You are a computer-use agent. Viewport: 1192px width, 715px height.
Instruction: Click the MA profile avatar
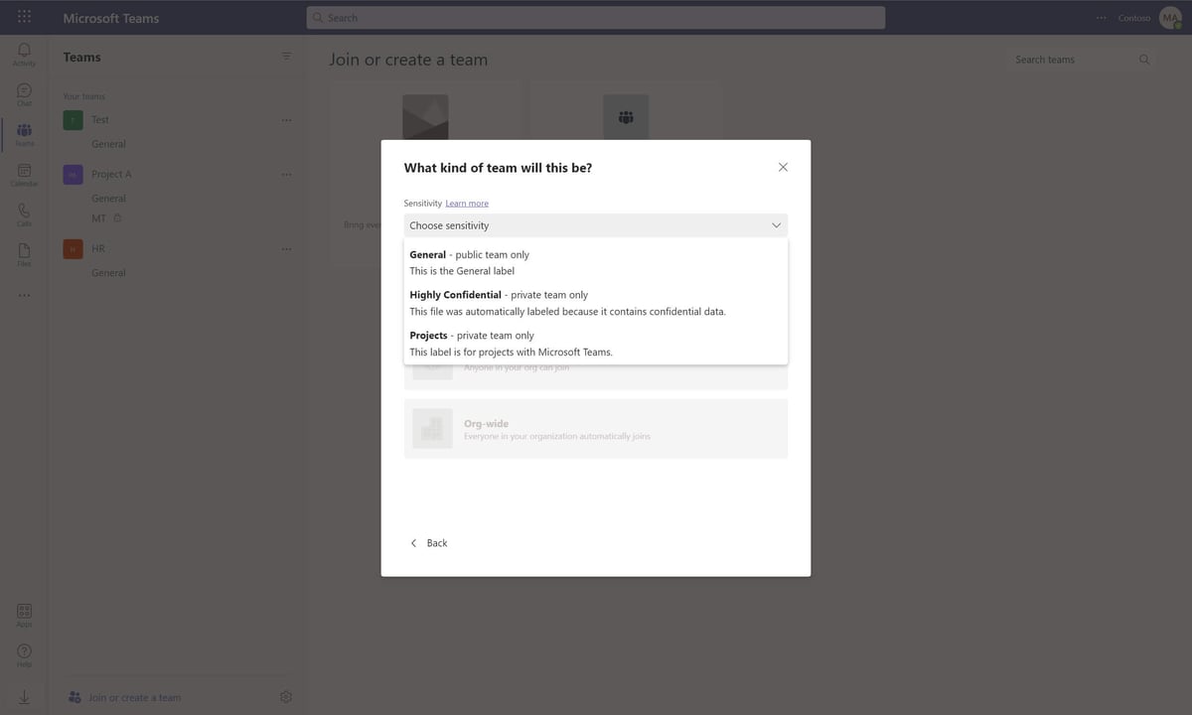(x=1169, y=17)
